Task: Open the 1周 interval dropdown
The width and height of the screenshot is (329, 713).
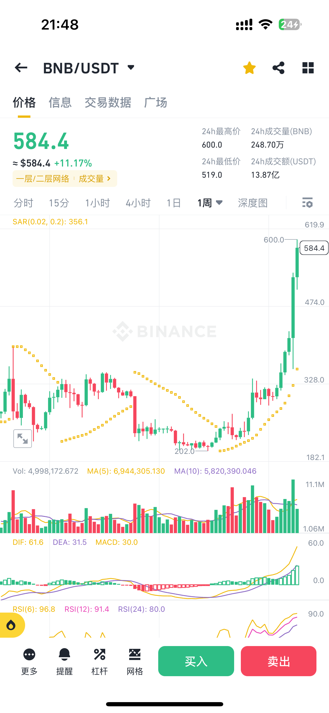Action: pyautogui.click(x=210, y=203)
